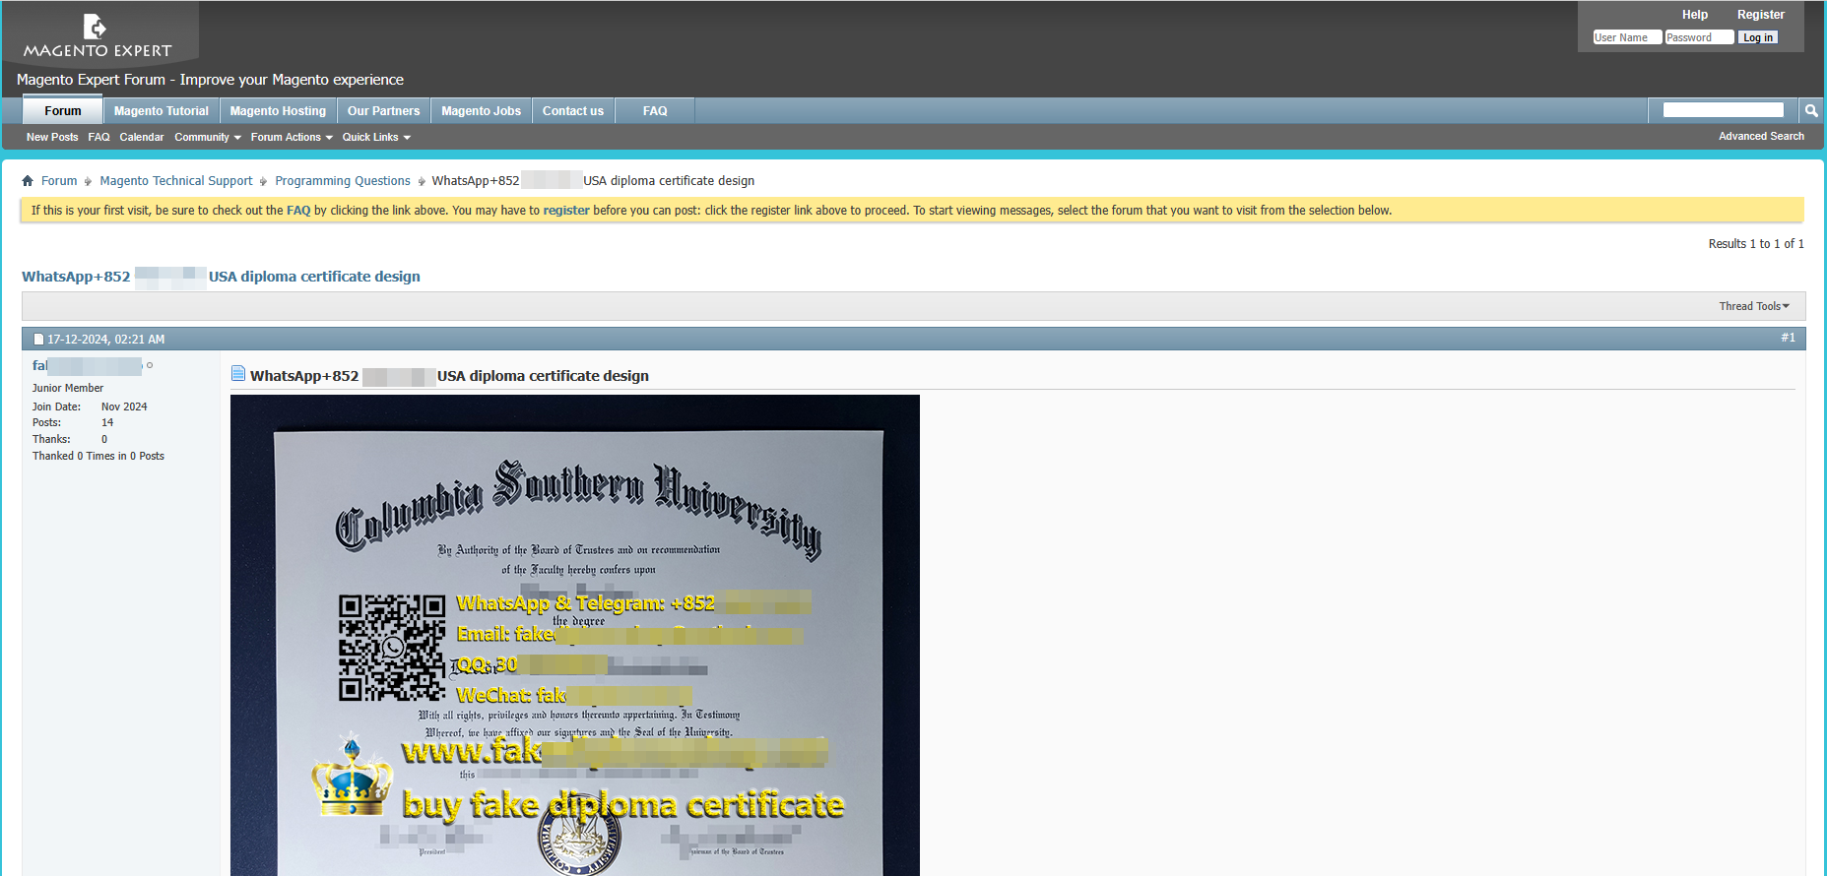Click the register link in yellow notice
Screen dimensions: 1827x876
click(x=566, y=211)
